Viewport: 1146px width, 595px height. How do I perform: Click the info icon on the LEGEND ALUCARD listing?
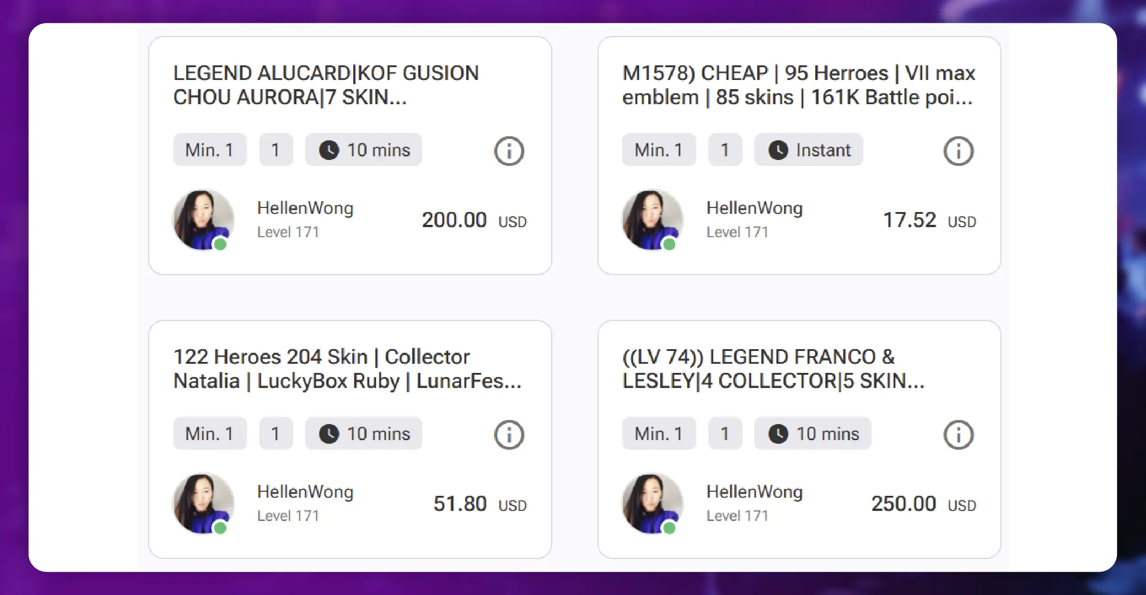[509, 151]
